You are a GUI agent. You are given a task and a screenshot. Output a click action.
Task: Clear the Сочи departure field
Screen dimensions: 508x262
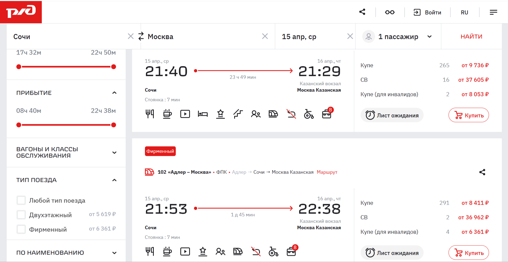131,36
